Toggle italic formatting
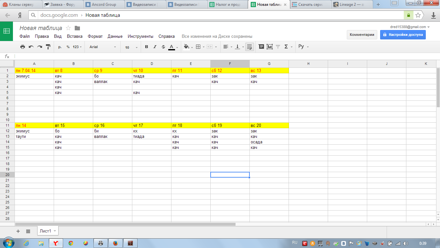The height and width of the screenshot is (248, 440). (x=155, y=47)
